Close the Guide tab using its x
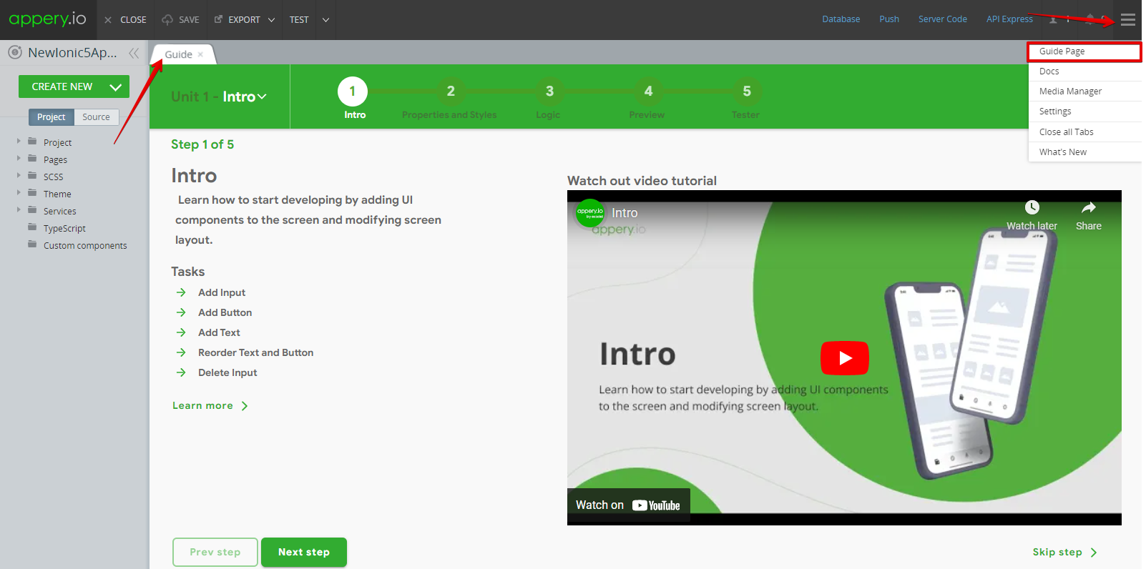Screen dimensions: 1146x569 201,54
